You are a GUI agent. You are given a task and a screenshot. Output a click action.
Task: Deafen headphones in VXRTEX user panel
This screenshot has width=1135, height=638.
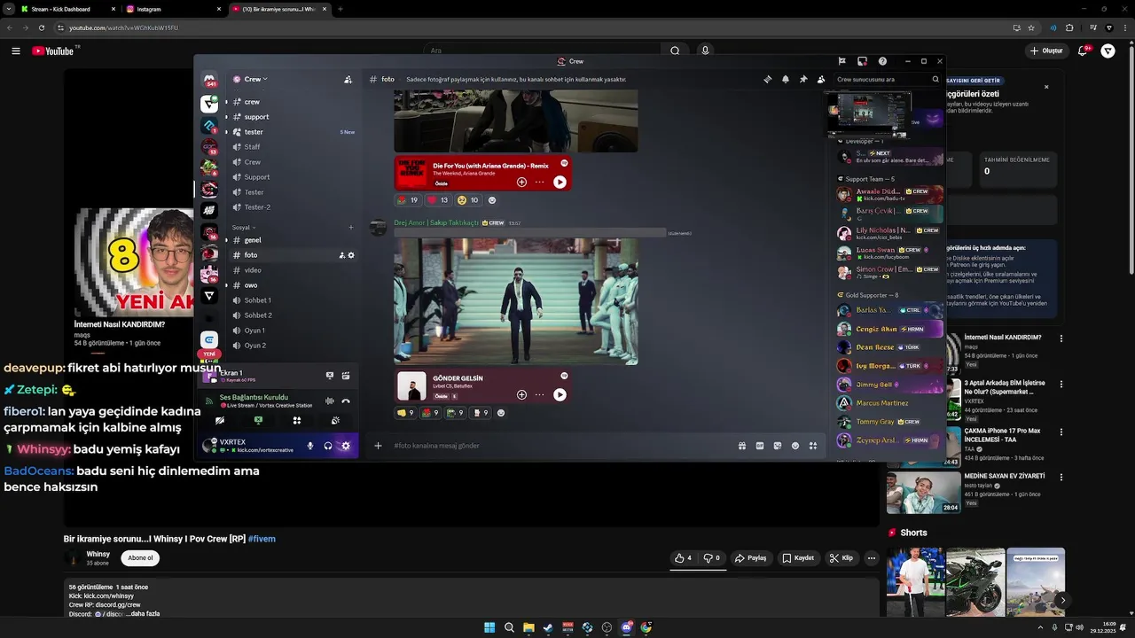click(x=328, y=446)
